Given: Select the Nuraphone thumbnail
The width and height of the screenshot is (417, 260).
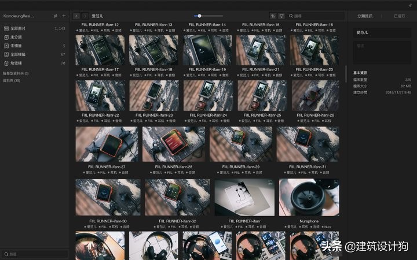Looking at the screenshot, I should pos(309,197).
